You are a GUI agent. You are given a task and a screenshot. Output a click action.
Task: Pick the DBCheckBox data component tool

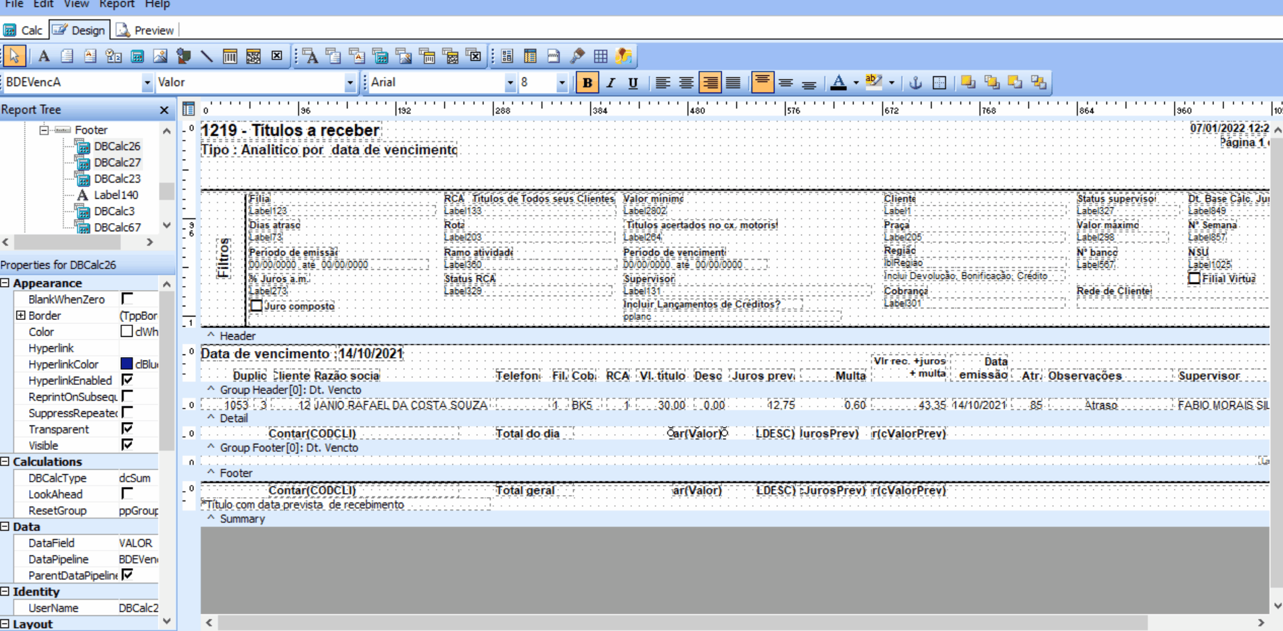(x=475, y=56)
